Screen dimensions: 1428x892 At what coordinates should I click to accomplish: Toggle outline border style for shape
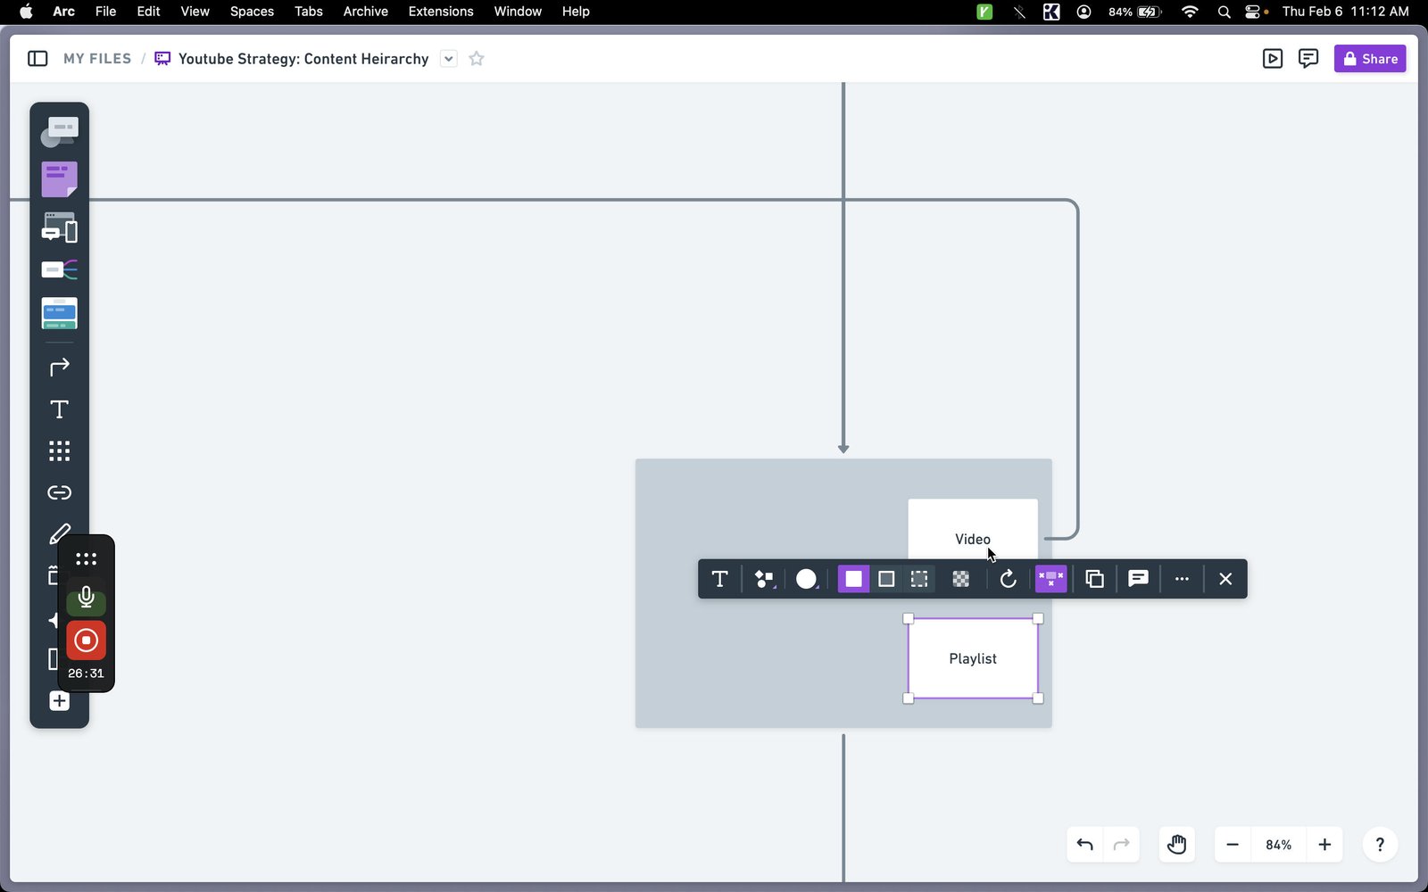tap(886, 579)
